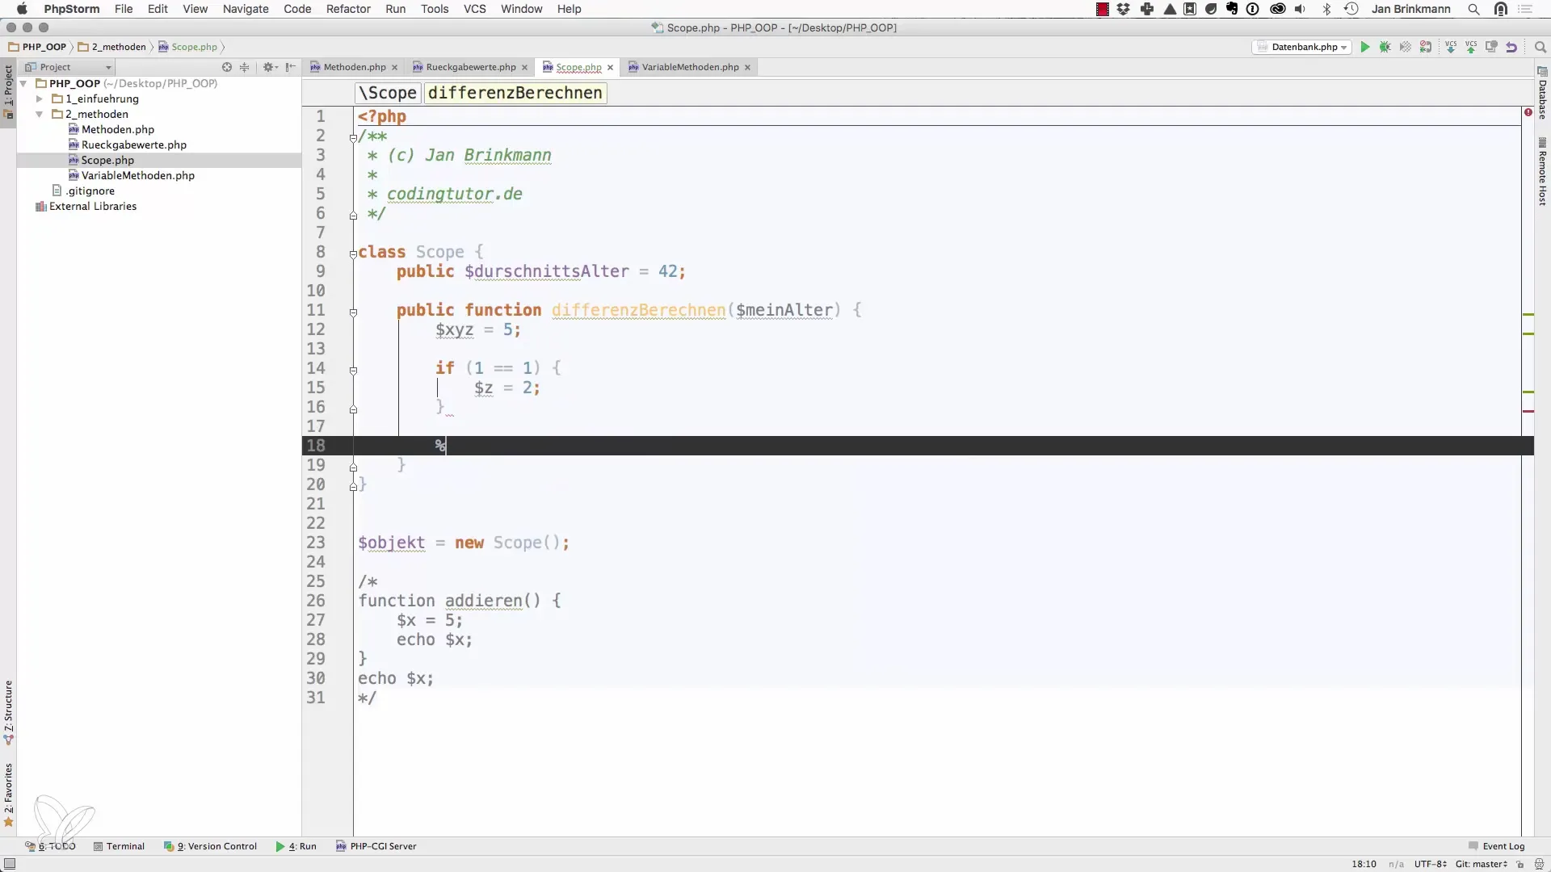Open the Remote Host side panel

click(1542, 172)
